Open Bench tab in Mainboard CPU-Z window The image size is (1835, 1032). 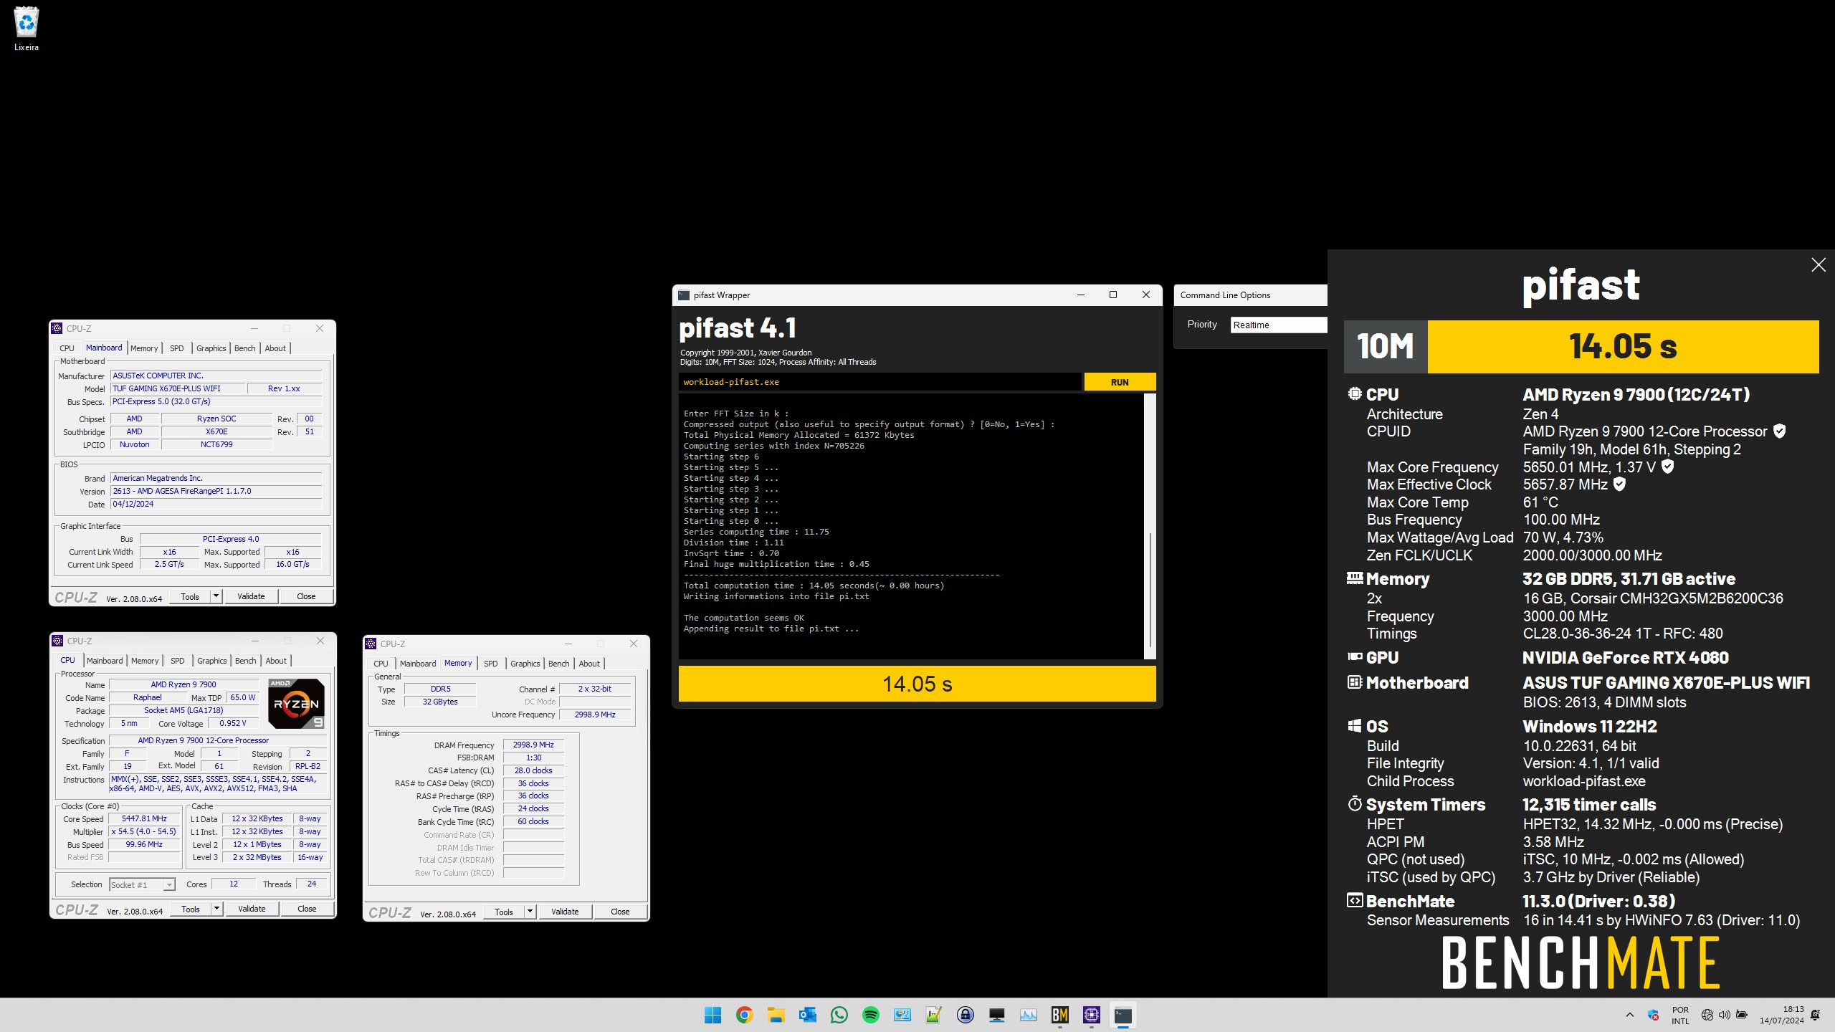coord(245,348)
